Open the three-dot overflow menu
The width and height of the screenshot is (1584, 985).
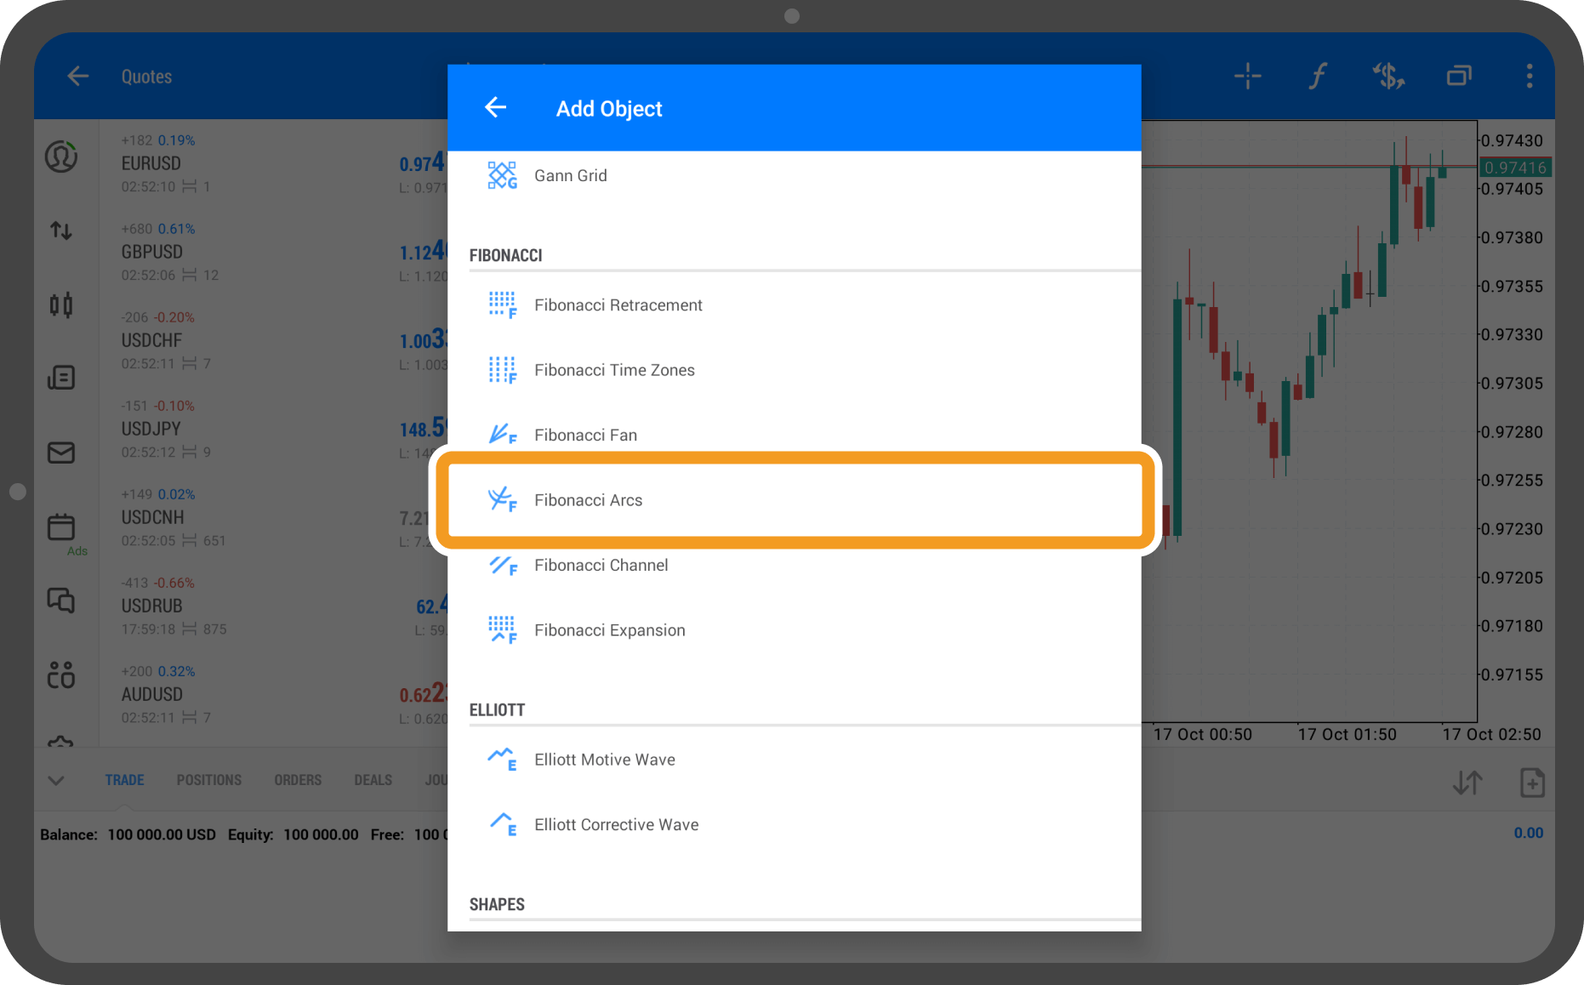click(1529, 77)
